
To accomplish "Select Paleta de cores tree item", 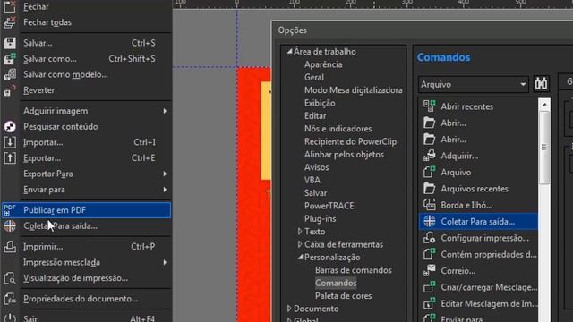I will coord(344,296).
